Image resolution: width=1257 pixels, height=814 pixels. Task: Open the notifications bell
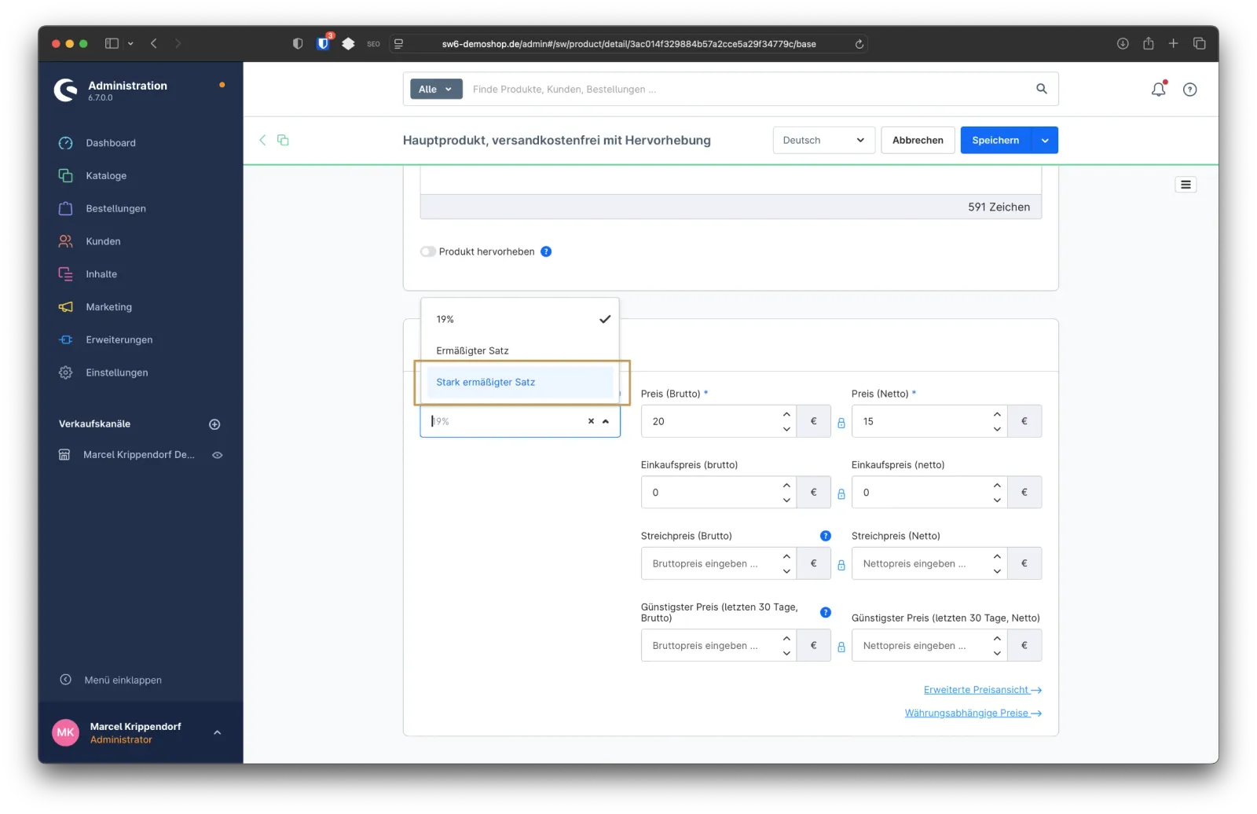1157,89
